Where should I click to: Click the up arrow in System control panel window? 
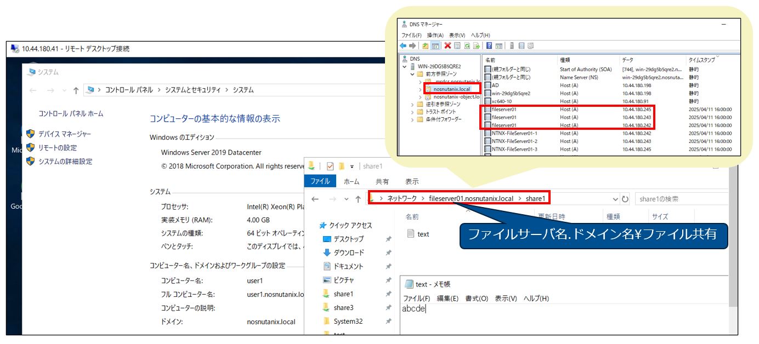tap(76, 90)
